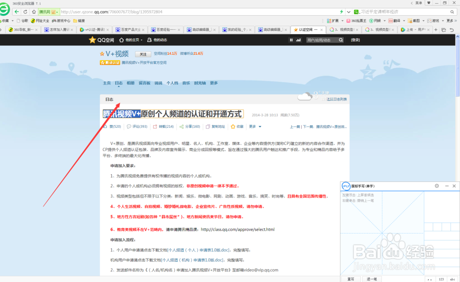Click the 登录 login link

pyautogui.click(x=355, y=40)
